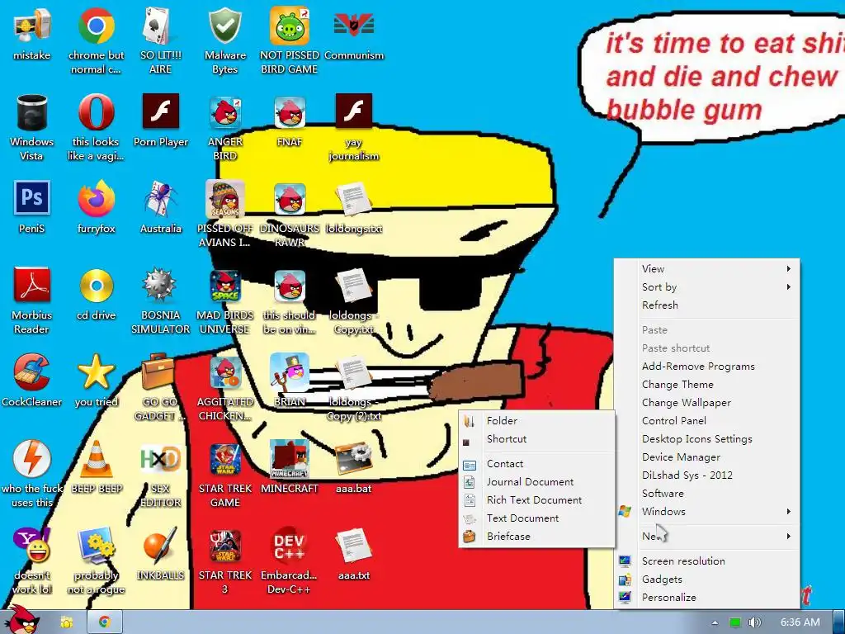Screen dimensions: 845x634
Task: Create new Folder from submenu
Action: pyautogui.click(x=536, y=420)
